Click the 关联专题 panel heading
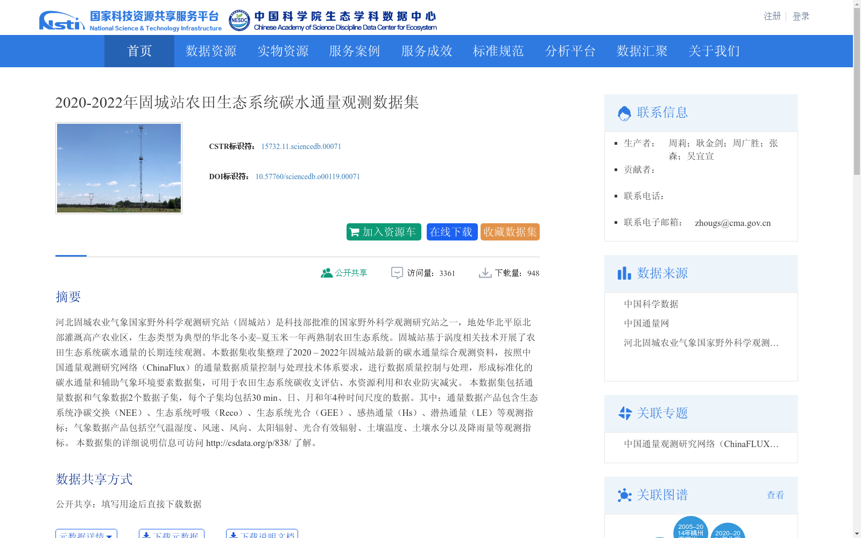861x538 pixels. [662, 413]
